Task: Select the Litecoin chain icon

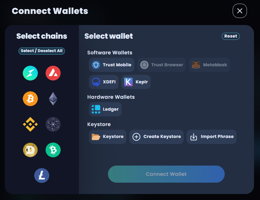Action: tap(42, 176)
